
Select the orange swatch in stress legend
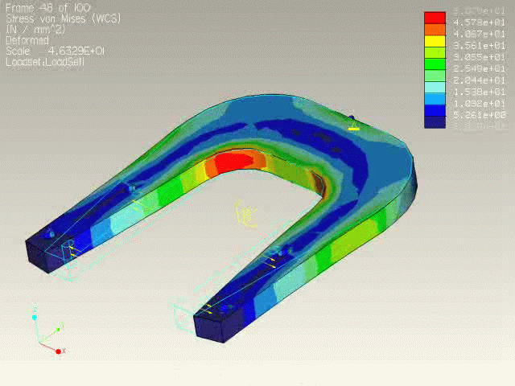click(435, 30)
